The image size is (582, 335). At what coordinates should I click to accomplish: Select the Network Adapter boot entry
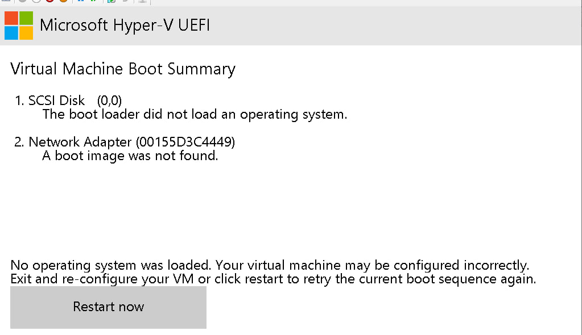pyautogui.click(x=125, y=142)
